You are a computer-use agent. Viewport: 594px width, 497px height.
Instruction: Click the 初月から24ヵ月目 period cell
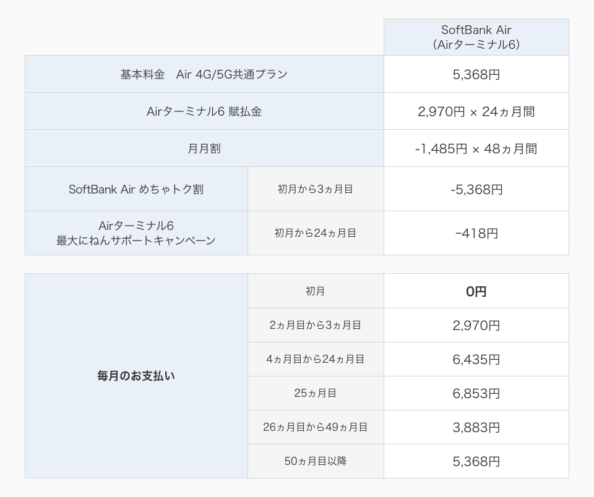point(316,233)
